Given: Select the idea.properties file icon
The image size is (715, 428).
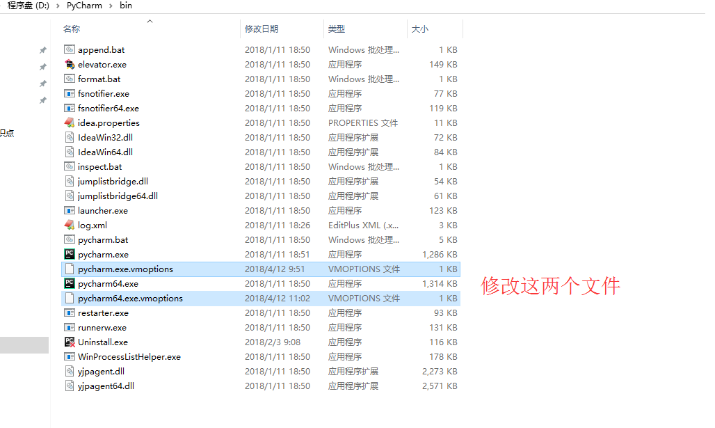Looking at the screenshot, I should coord(70,122).
